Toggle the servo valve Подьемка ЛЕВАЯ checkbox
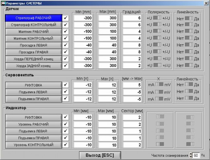 66,92
